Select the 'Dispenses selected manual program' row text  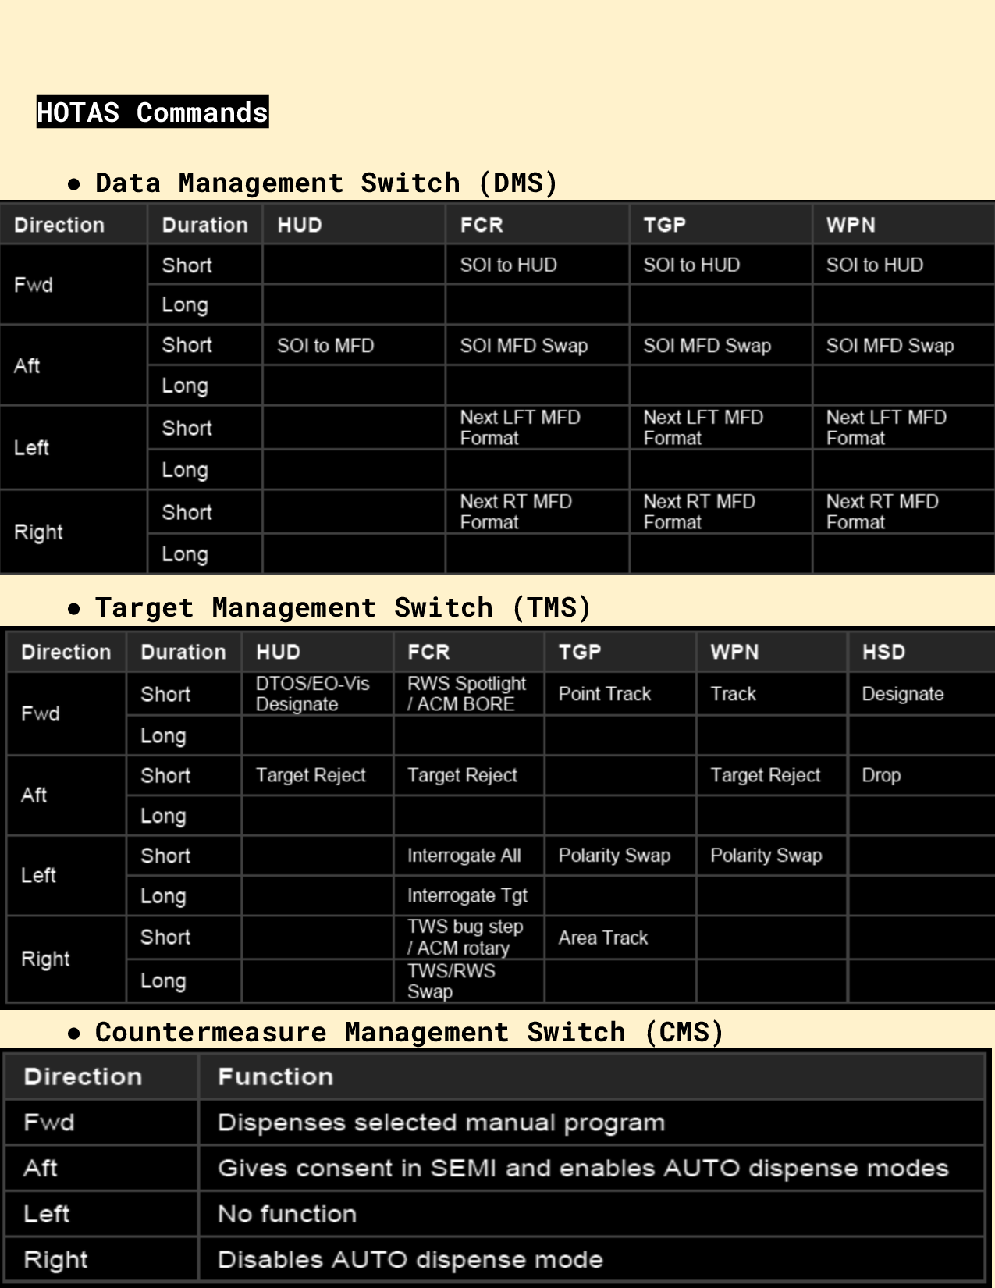(x=441, y=1123)
